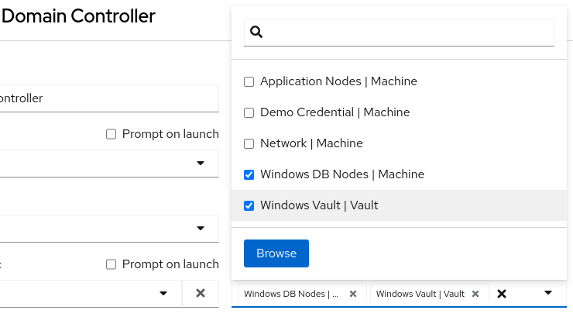The width and height of the screenshot is (573, 324).
Task: Clear all selected credentials with X
Action: [502, 294]
